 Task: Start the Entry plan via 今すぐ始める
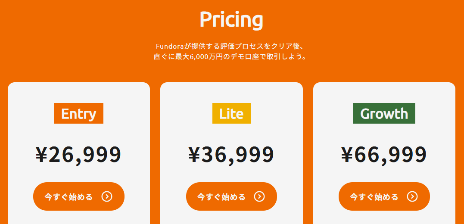79,196
